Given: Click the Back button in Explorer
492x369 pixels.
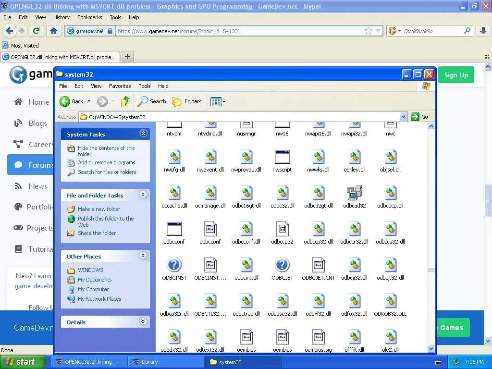Looking at the screenshot, I should click(72, 101).
